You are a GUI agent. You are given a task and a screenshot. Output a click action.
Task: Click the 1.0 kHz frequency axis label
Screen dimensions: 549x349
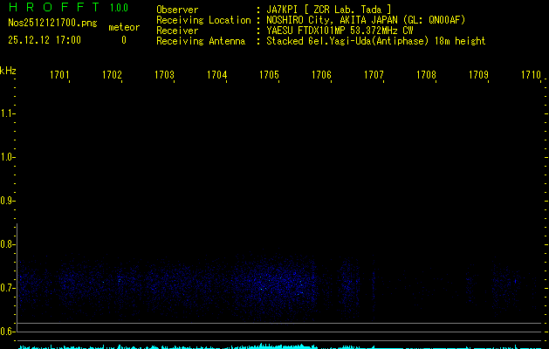[8, 157]
